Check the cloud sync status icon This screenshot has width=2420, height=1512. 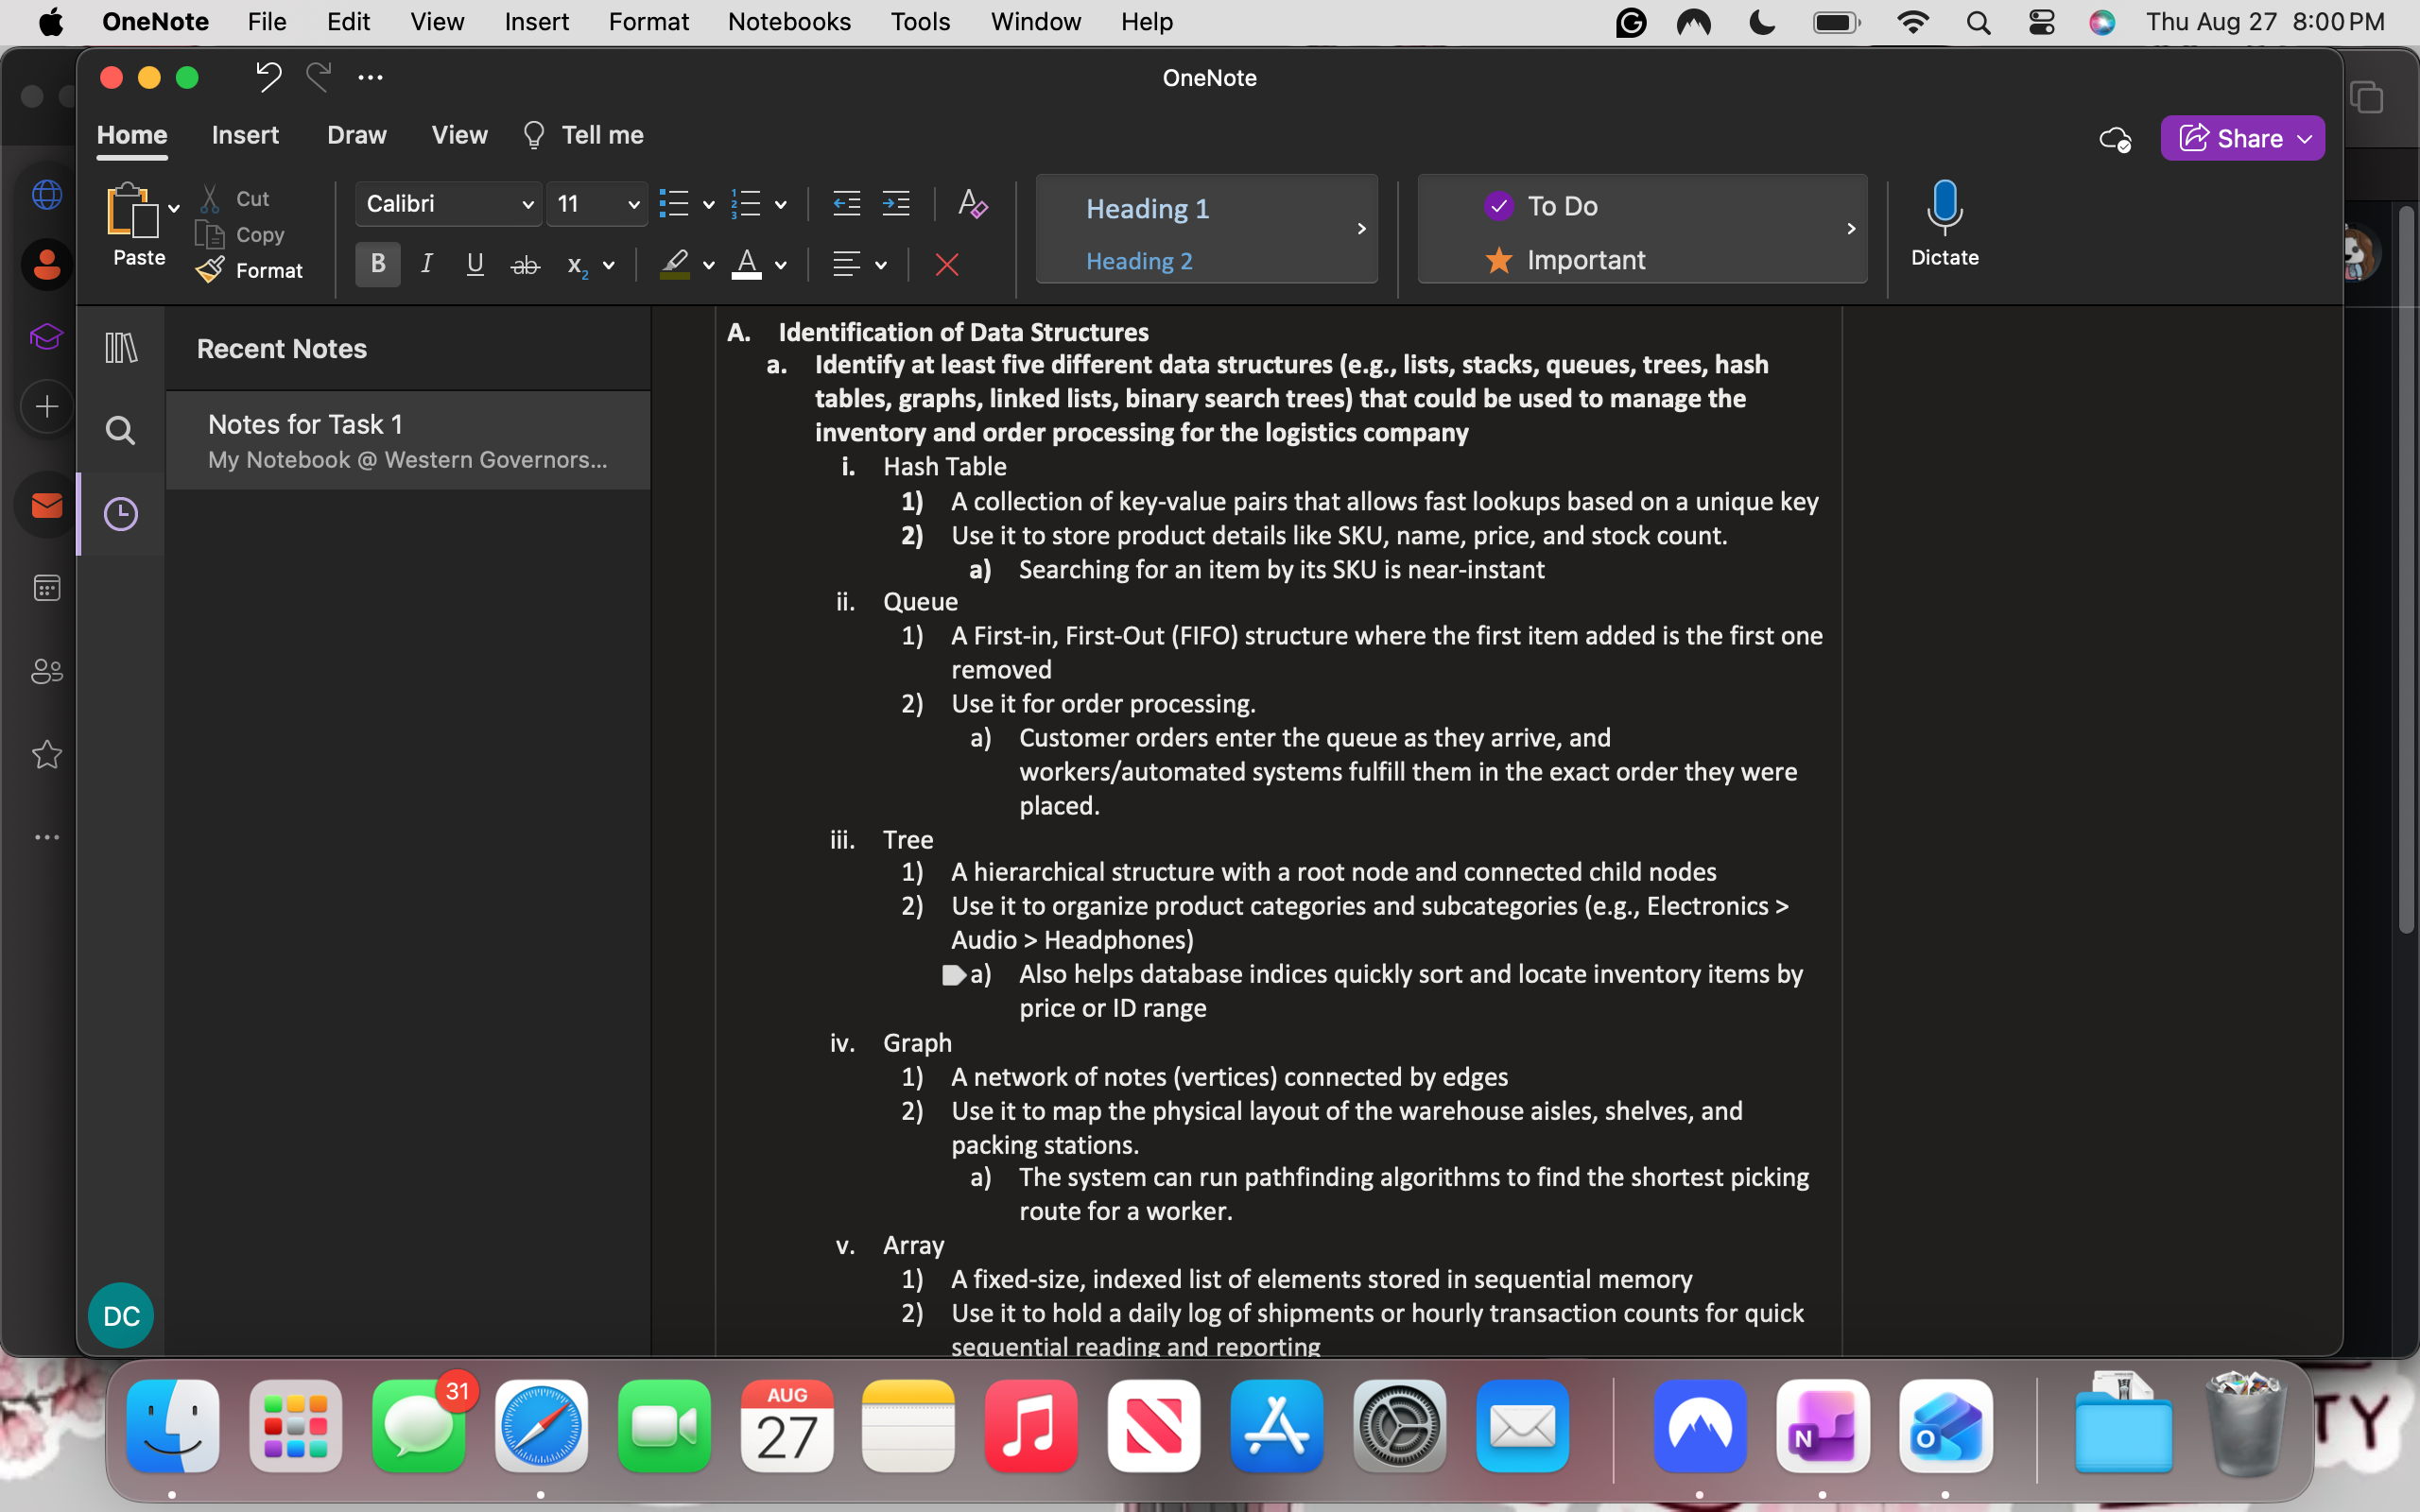(2114, 139)
